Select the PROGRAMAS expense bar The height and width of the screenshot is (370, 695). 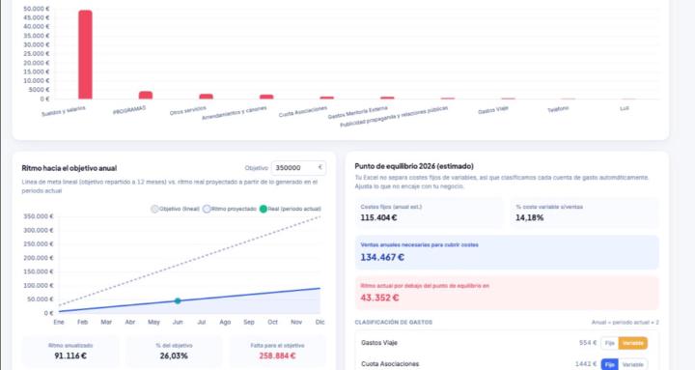tap(146, 95)
